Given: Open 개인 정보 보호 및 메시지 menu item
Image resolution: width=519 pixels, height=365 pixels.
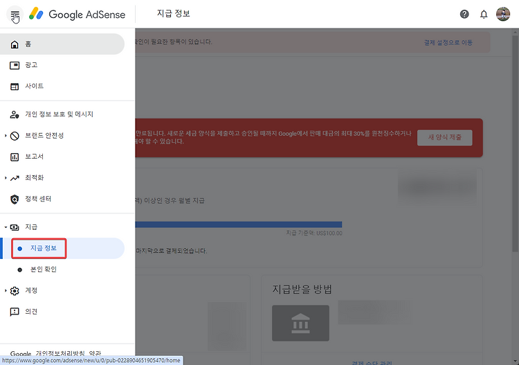Looking at the screenshot, I should coord(62,114).
